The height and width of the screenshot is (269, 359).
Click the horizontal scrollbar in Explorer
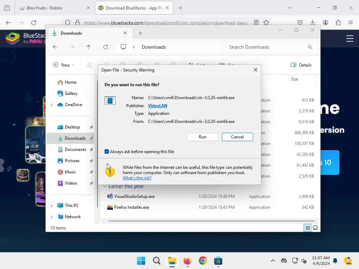click(x=211, y=221)
